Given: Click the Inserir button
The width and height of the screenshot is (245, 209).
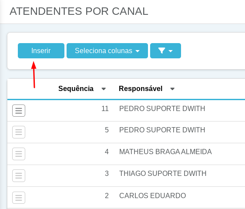Looking at the screenshot, I should coord(41,51).
